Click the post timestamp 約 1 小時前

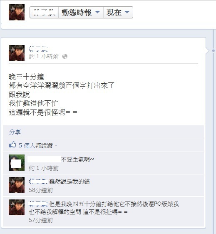(44, 57)
